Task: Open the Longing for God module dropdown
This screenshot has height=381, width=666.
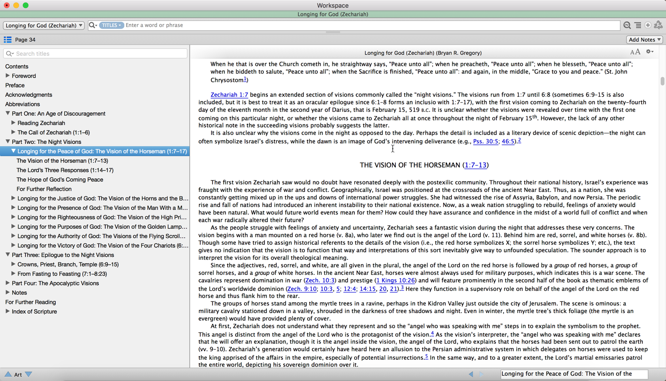Action: pos(44,25)
